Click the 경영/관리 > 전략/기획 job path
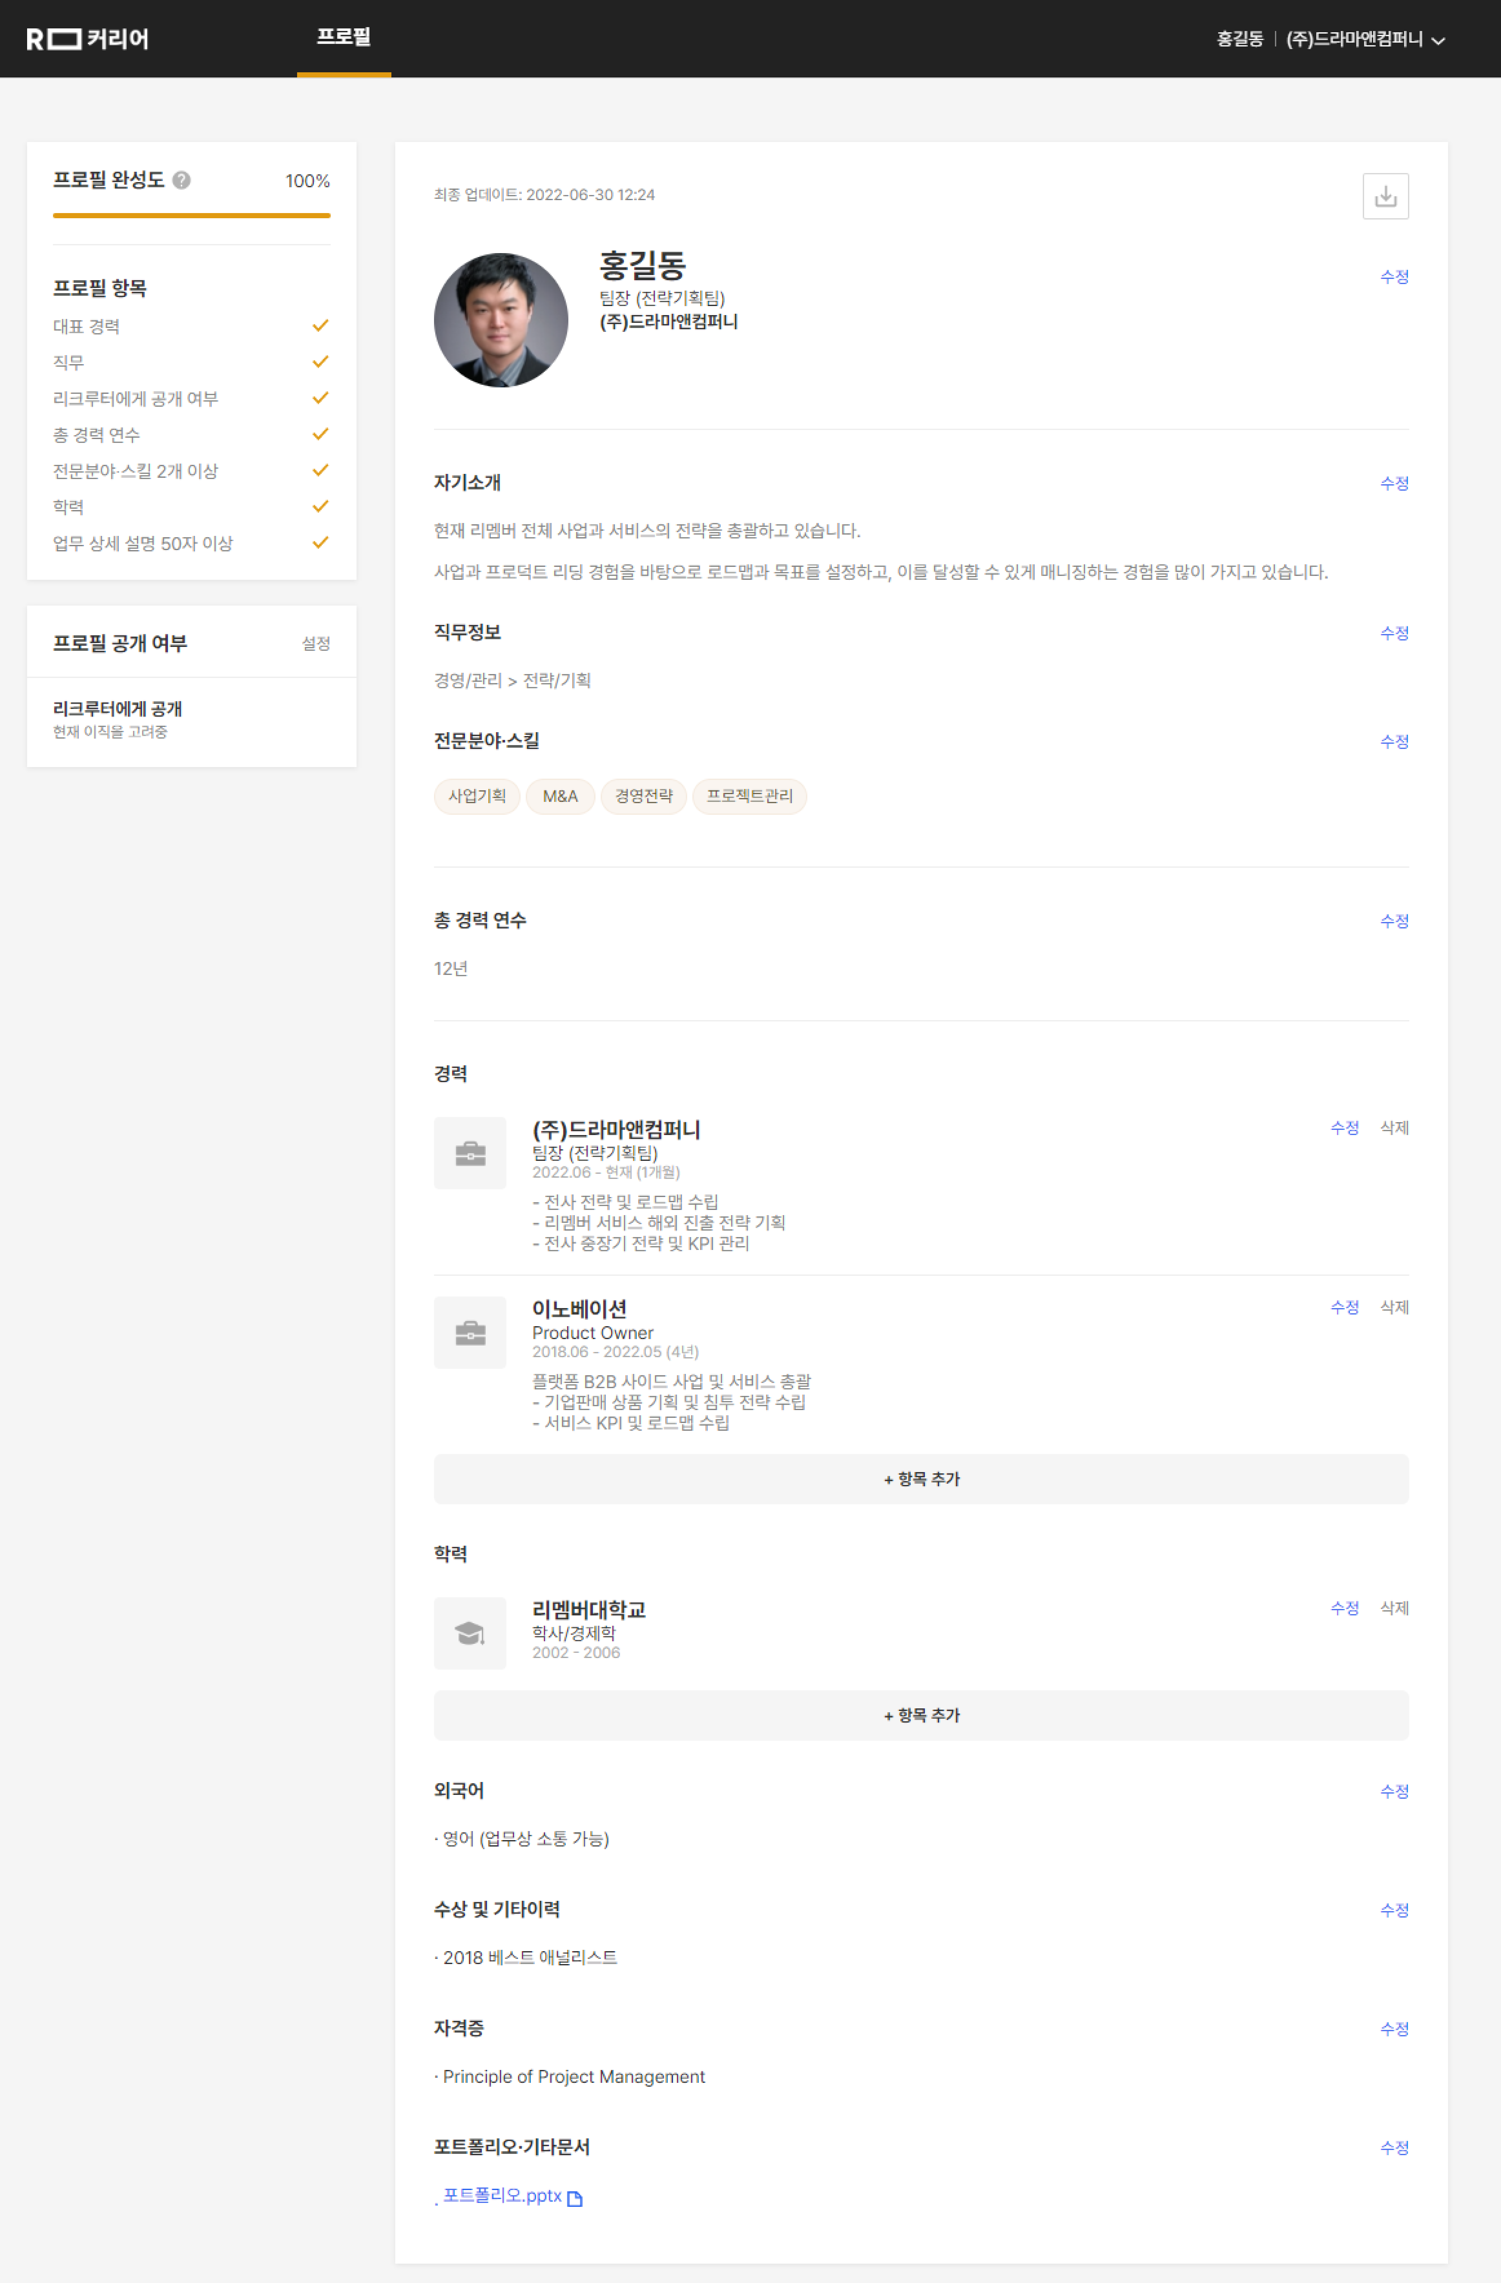The width and height of the screenshot is (1501, 2283). point(512,681)
